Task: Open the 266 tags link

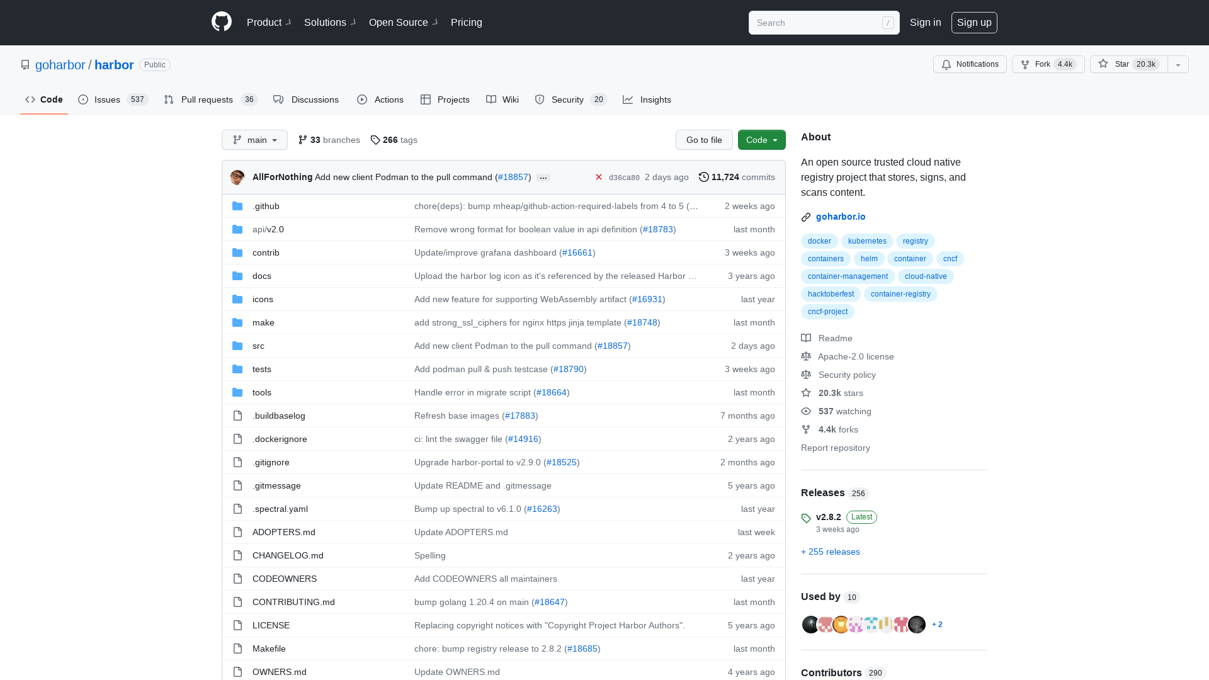Action: coord(394,140)
